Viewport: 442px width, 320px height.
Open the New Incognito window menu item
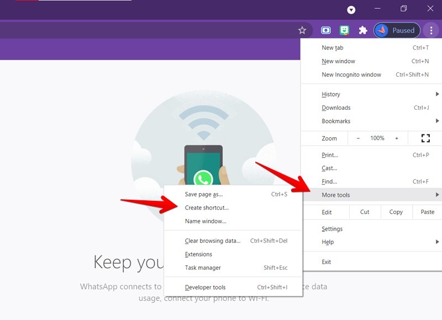(x=351, y=74)
